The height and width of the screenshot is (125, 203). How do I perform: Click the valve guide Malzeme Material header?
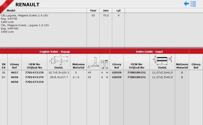[182, 66]
